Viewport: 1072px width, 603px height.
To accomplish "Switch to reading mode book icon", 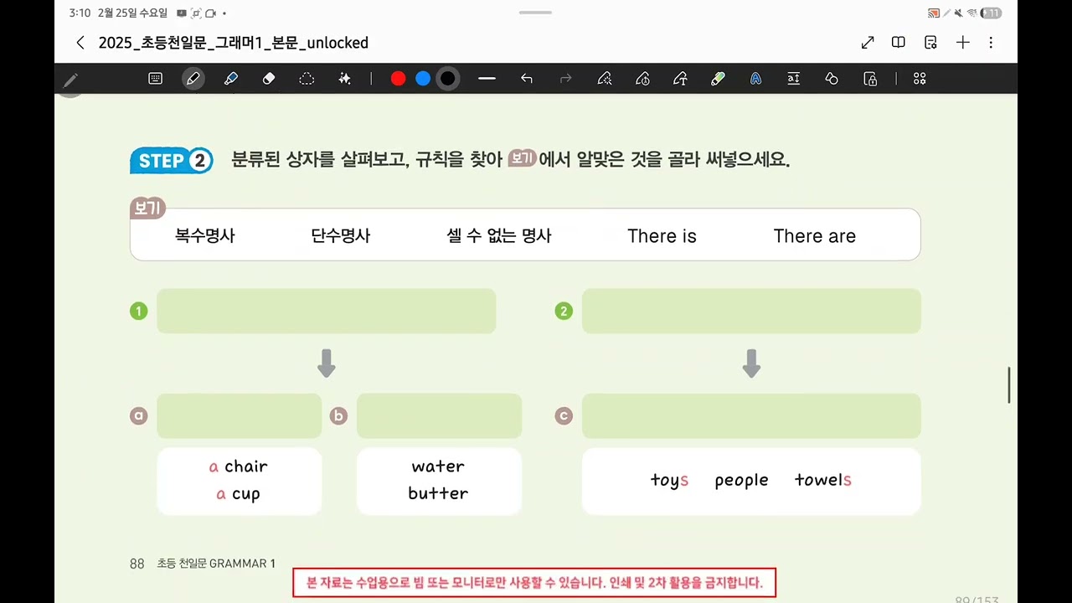I will (899, 43).
